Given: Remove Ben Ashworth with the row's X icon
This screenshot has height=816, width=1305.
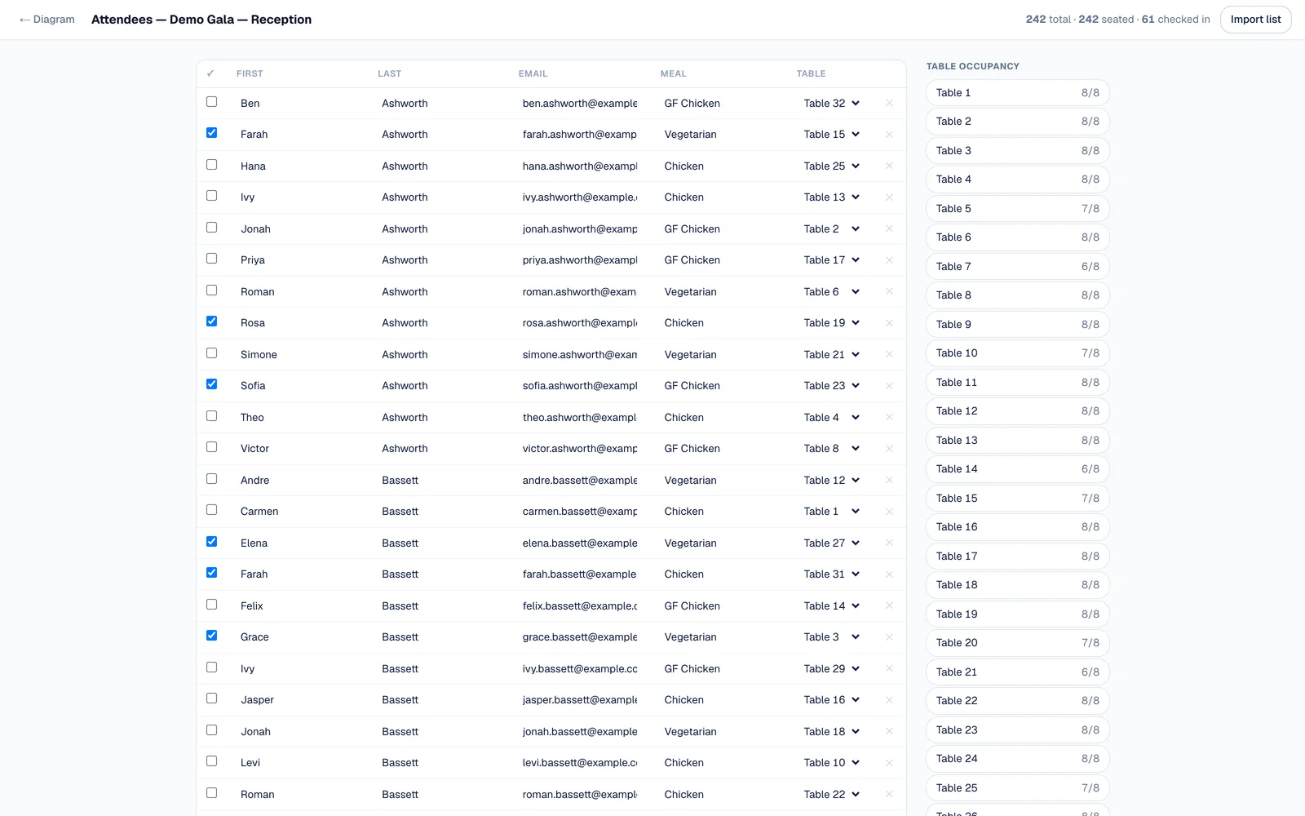Looking at the screenshot, I should click(x=889, y=104).
